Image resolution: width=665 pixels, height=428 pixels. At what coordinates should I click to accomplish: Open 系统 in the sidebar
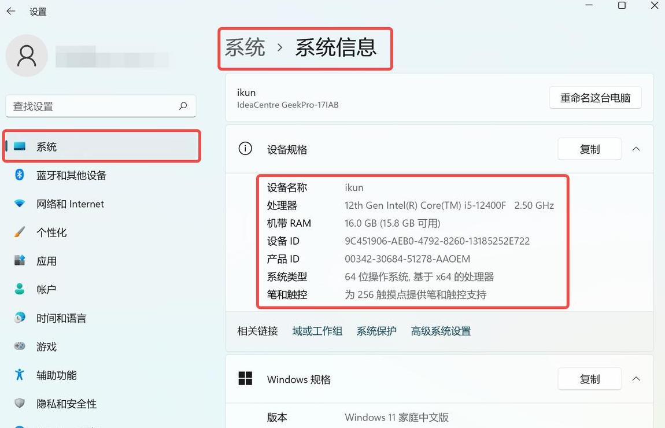tap(101, 146)
